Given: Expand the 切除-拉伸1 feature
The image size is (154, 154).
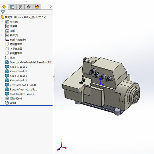Looking at the screenshot, I should click(2, 98).
